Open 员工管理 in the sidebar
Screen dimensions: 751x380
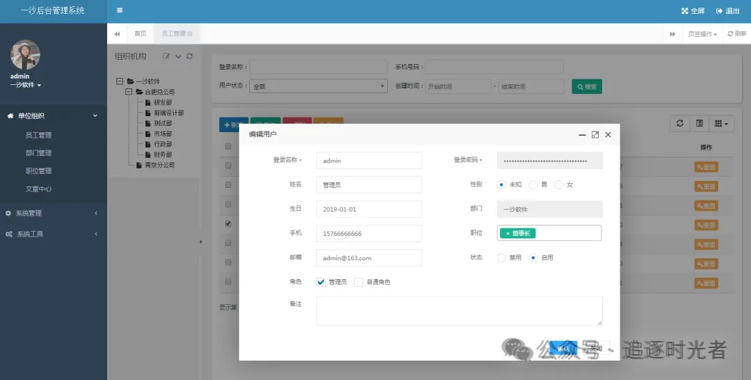(x=38, y=135)
